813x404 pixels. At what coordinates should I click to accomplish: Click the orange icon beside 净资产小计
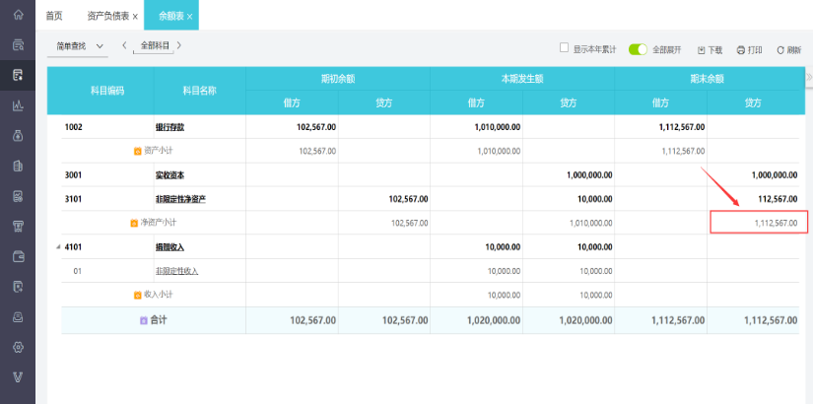coord(134,223)
